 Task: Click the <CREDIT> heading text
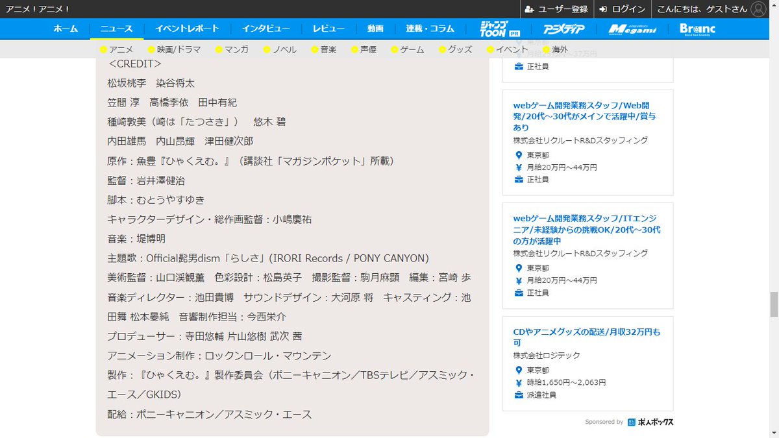pyautogui.click(x=135, y=64)
